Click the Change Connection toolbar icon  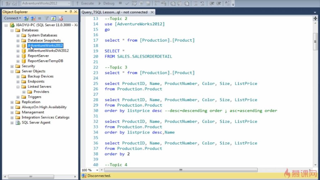[15, 3]
